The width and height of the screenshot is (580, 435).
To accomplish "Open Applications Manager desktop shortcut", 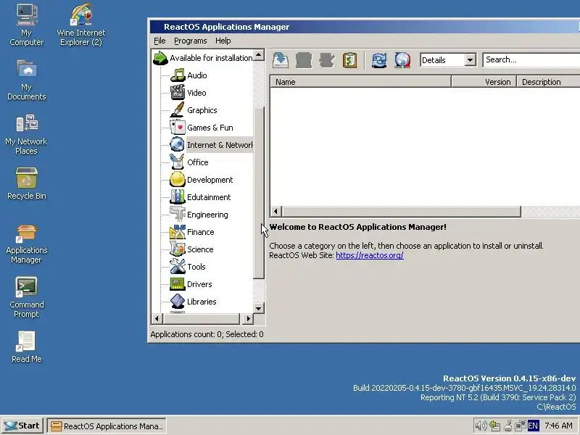I will (x=27, y=244).
